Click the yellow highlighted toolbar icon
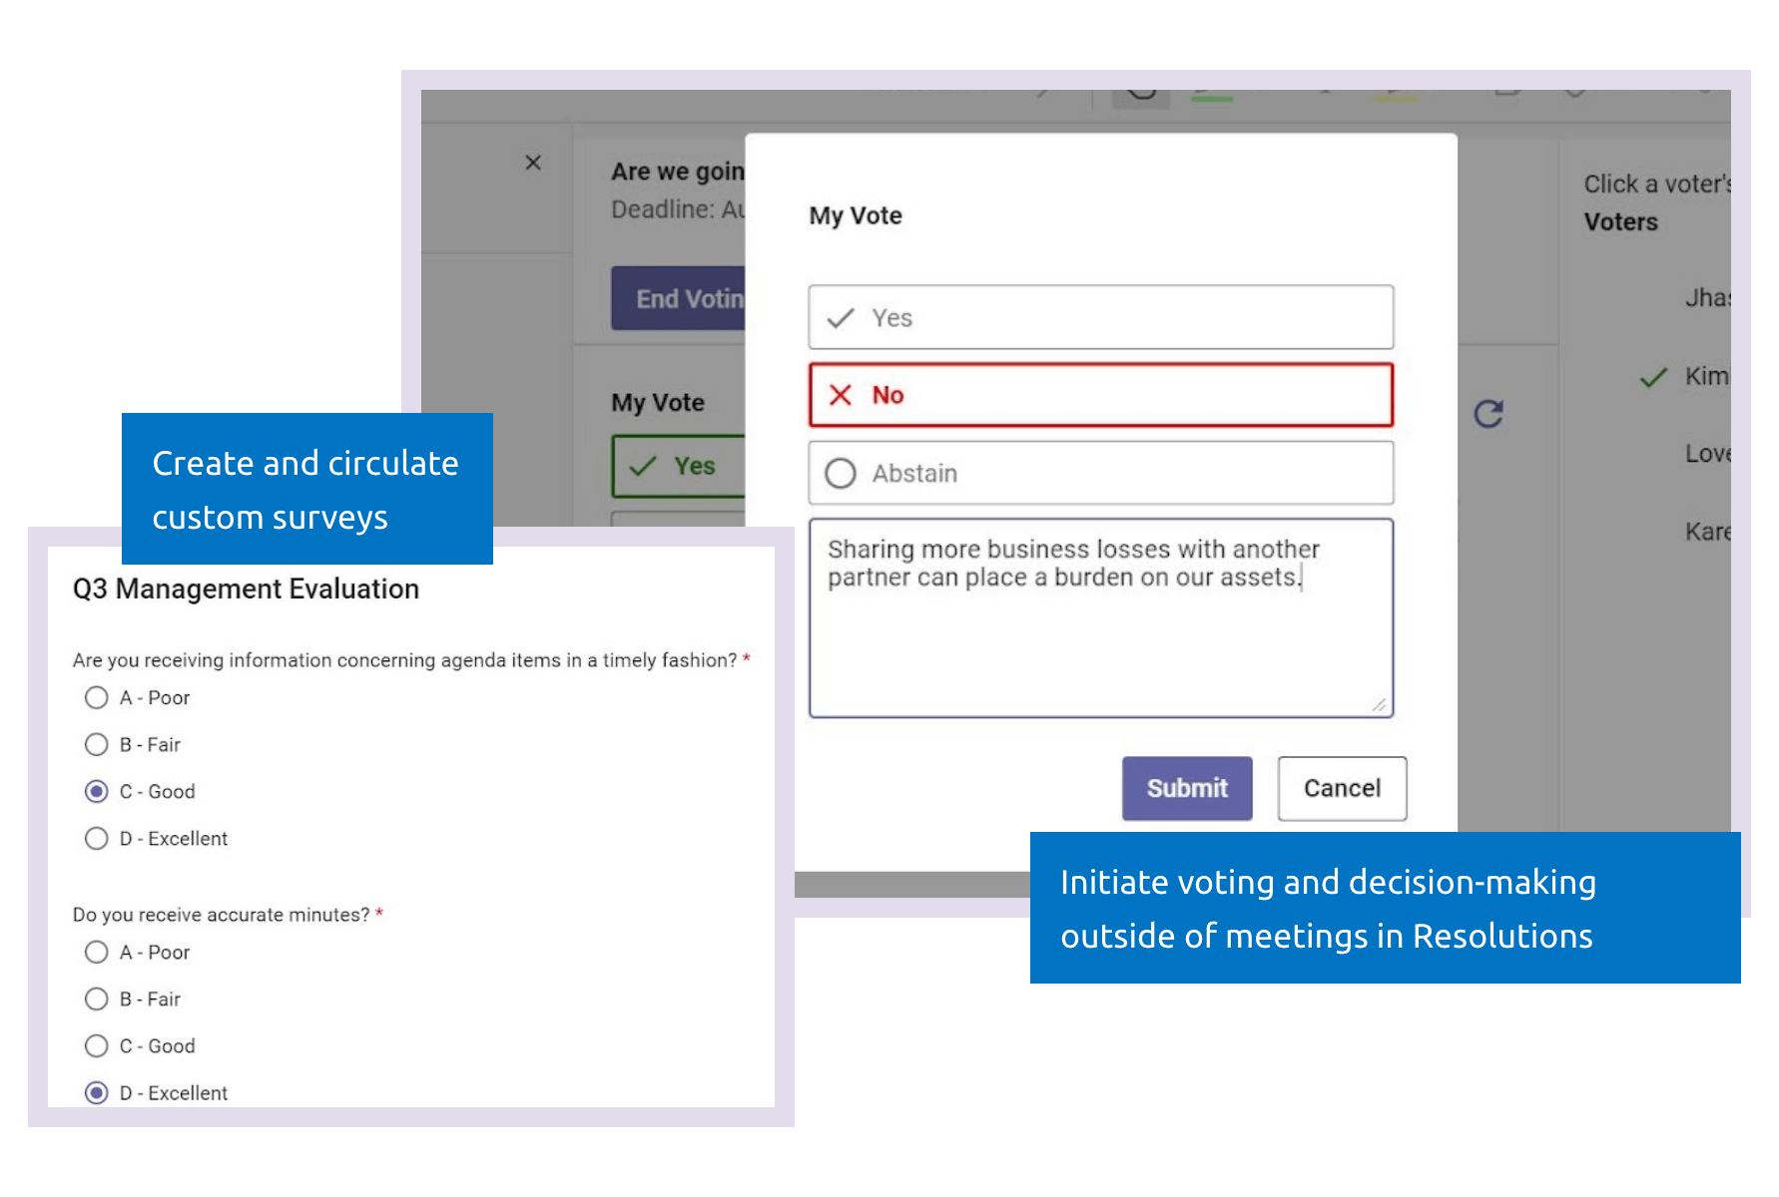Viewport: 1779px width, 1197px height. pyautogui.click(x=1393, y=98)
